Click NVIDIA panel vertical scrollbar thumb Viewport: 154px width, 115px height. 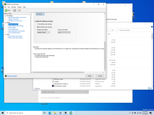tap(105, 56)
